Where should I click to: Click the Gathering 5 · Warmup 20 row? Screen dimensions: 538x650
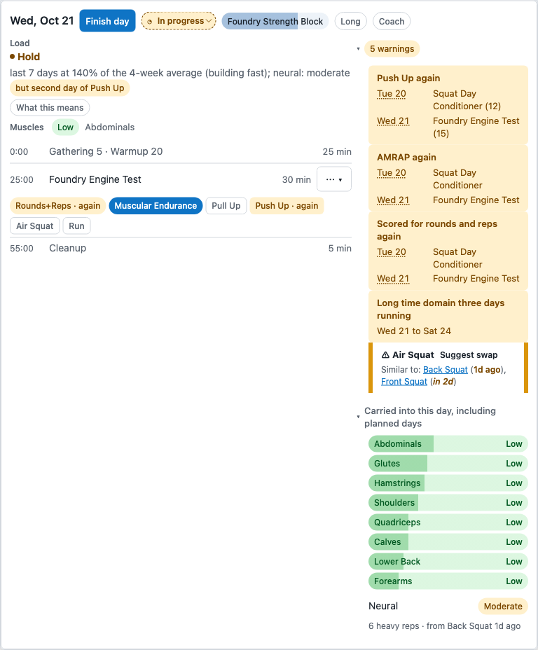[x=181, y=152]
